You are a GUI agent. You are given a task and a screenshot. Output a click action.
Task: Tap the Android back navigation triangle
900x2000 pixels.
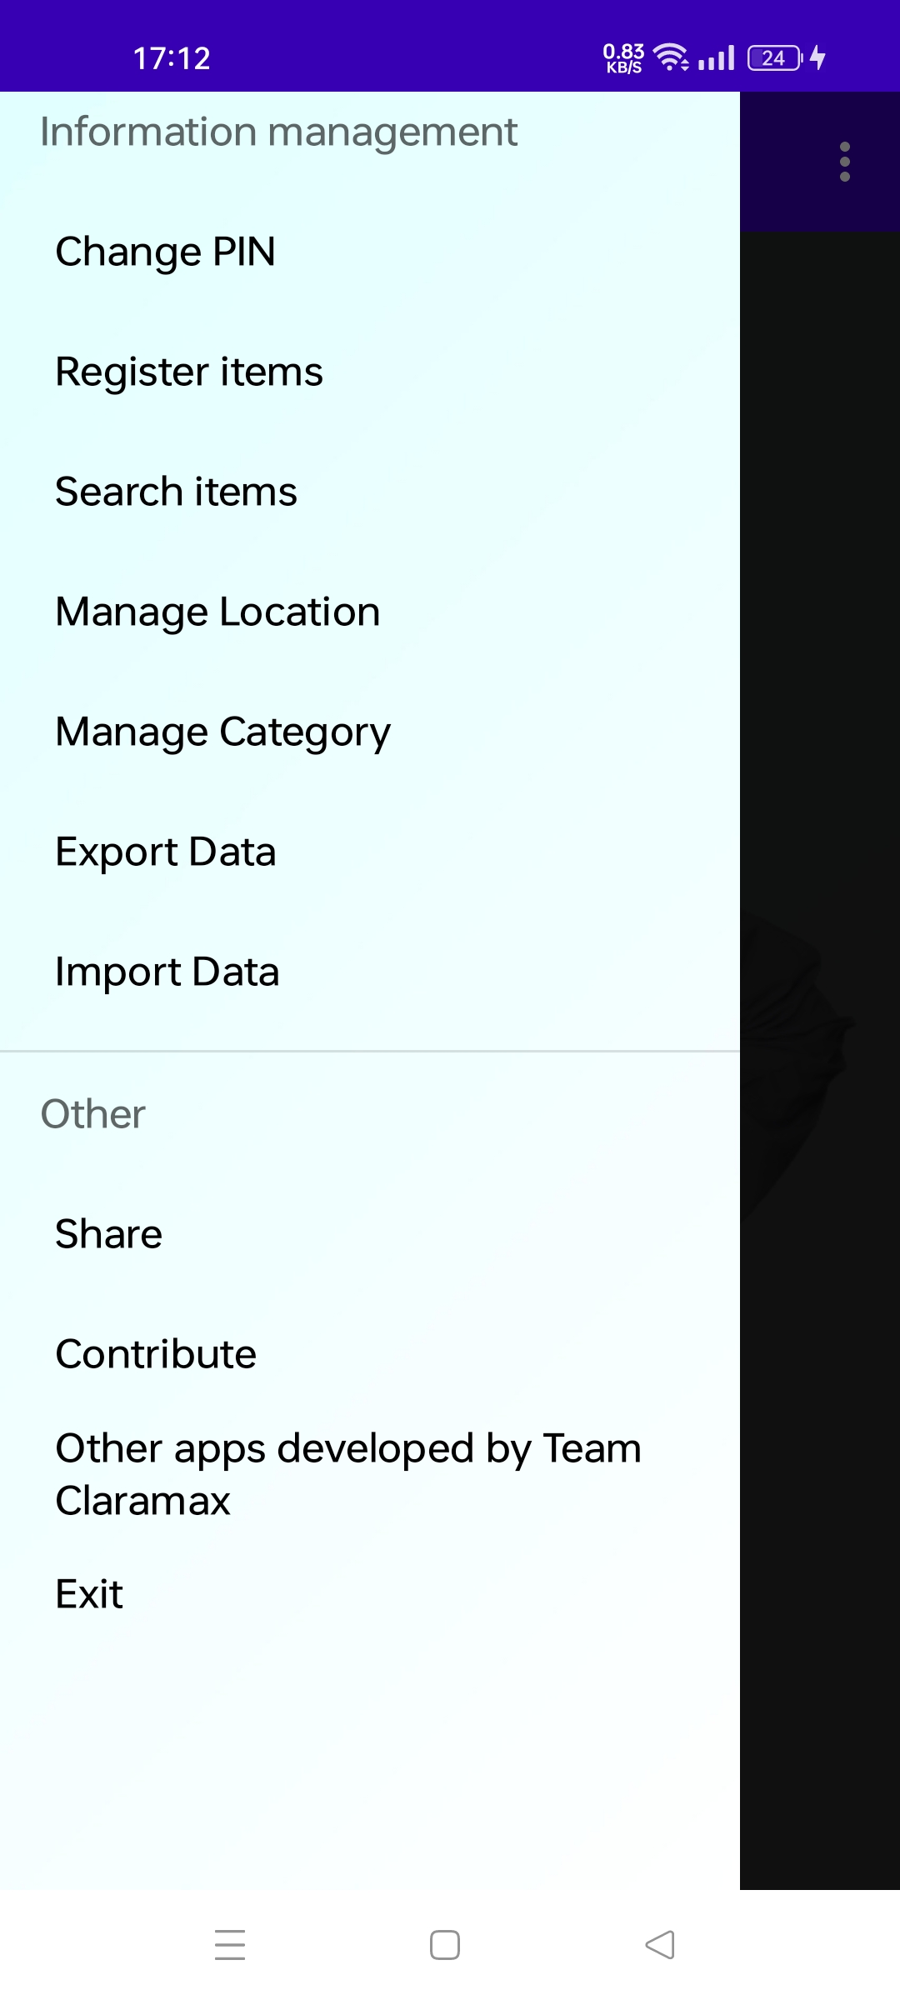coord(660,1945)
